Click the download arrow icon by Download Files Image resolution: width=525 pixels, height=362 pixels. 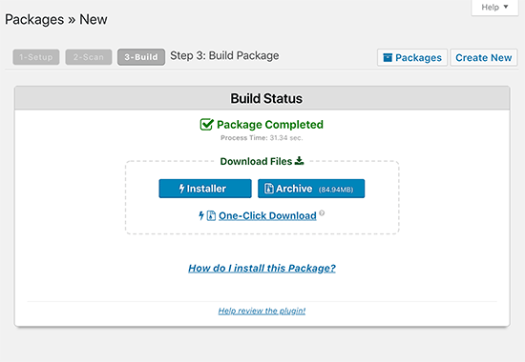pos(300,161)
